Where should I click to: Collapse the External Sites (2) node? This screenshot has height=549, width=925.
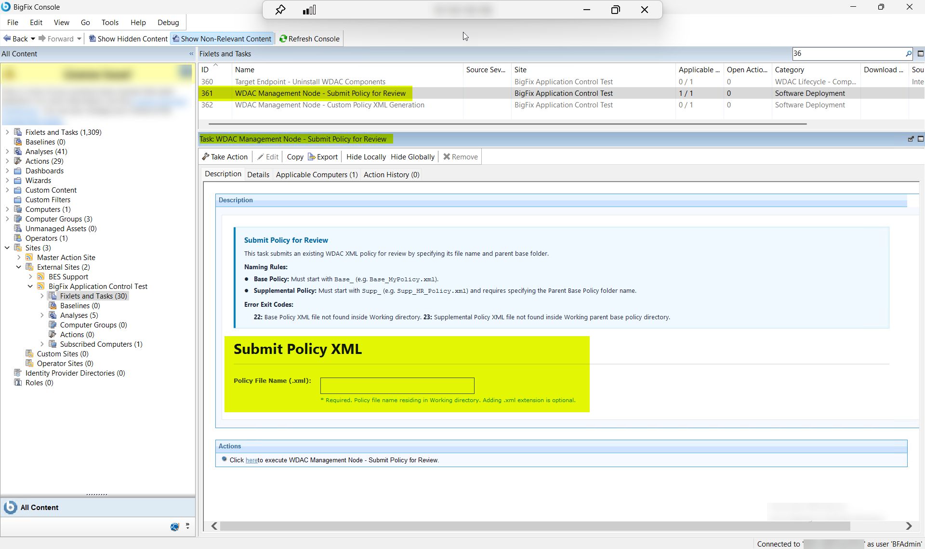pyautogui.click(x=19, y=267)
